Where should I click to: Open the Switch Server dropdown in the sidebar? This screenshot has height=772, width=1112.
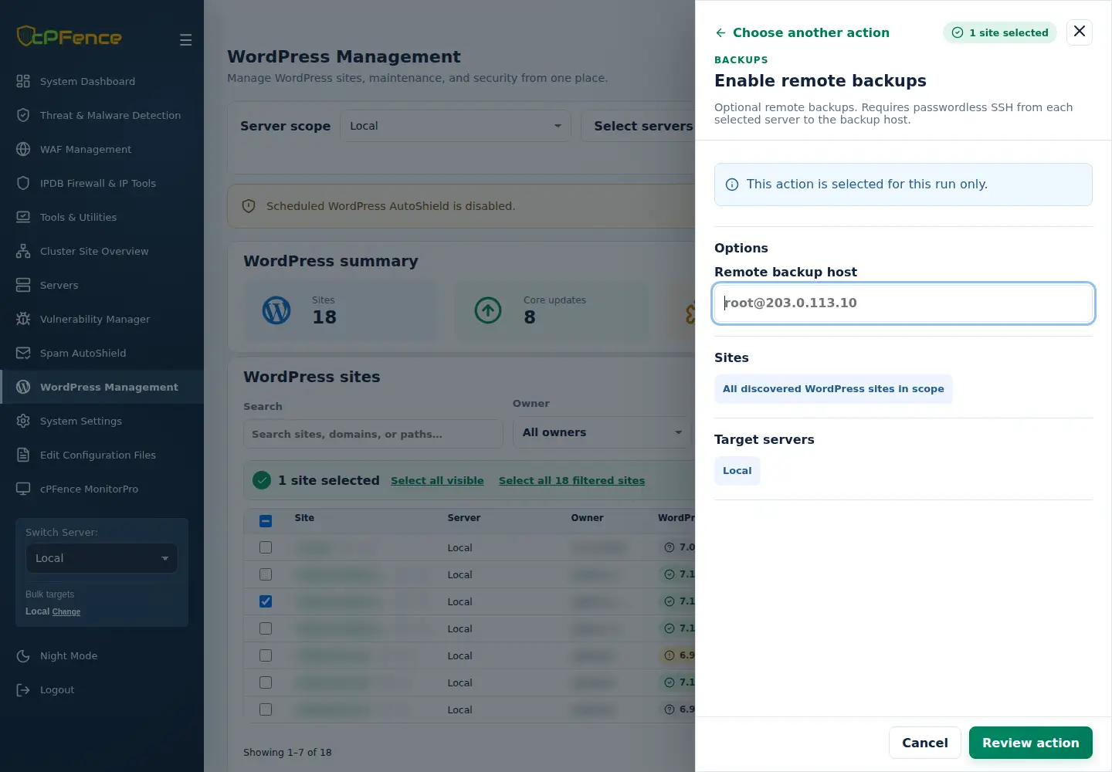pos(102,558)
